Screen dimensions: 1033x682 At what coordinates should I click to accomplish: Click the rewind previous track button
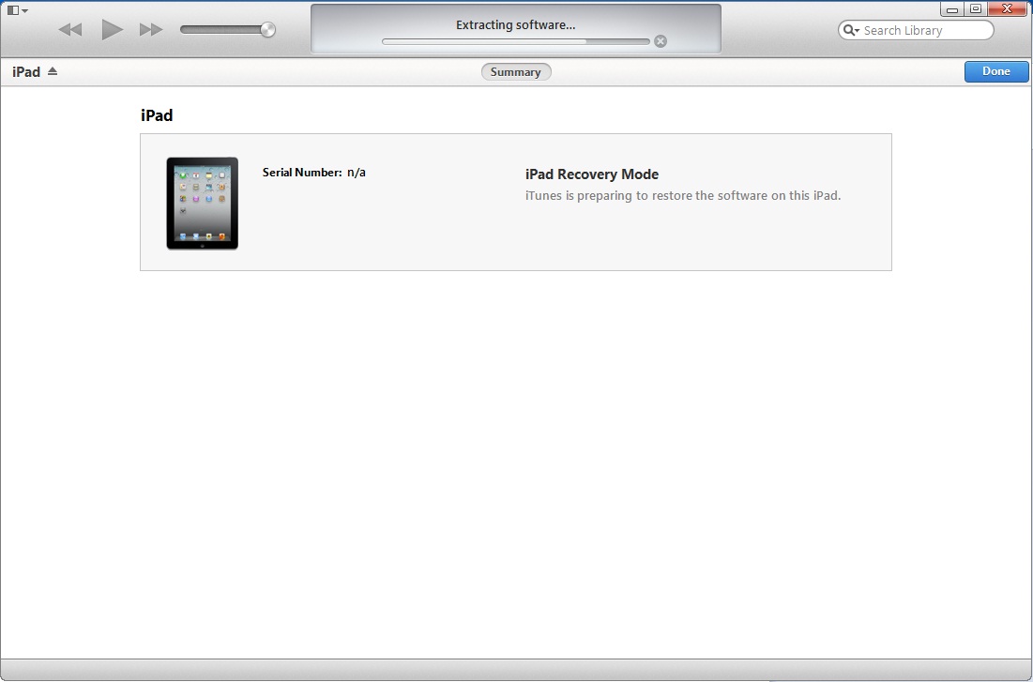(x=69, y=30)
